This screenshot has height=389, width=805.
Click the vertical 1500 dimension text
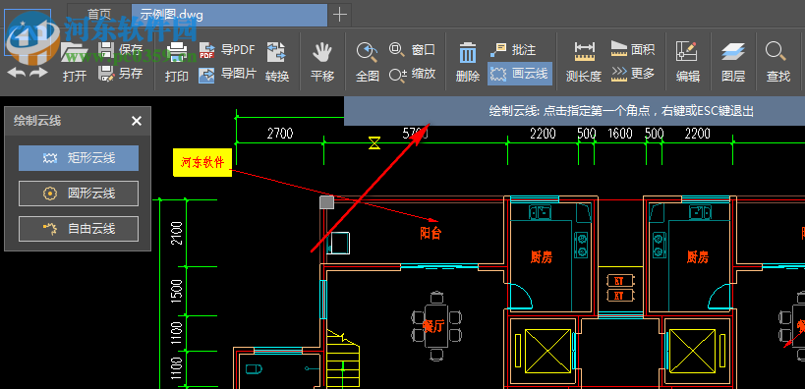178,291
